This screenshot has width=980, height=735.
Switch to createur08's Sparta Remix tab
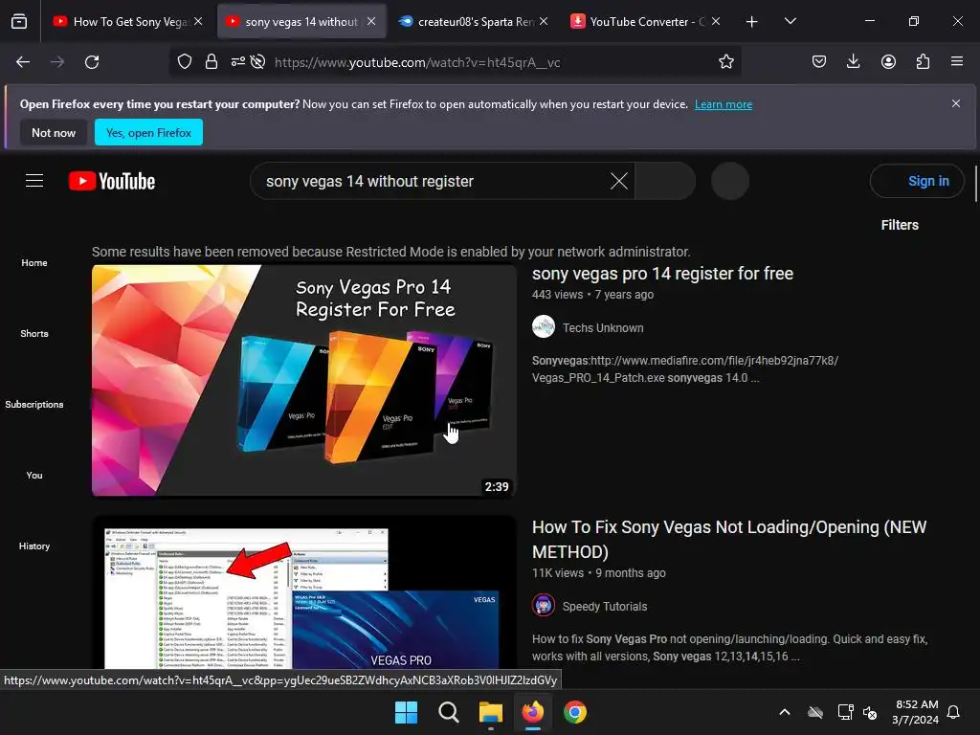(476, 21)
